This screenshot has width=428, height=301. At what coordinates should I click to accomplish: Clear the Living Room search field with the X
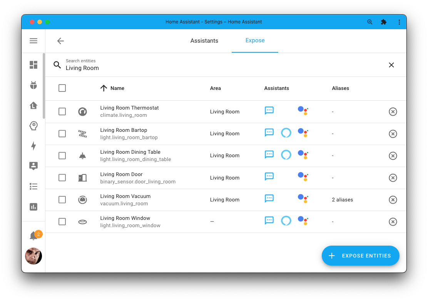click(391, 65)
